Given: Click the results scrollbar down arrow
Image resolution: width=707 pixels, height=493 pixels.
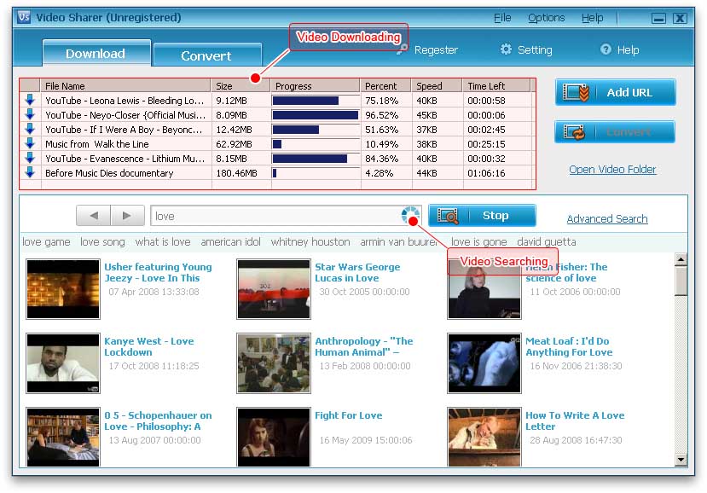Looking at the screenshot, I should point(681,460).
